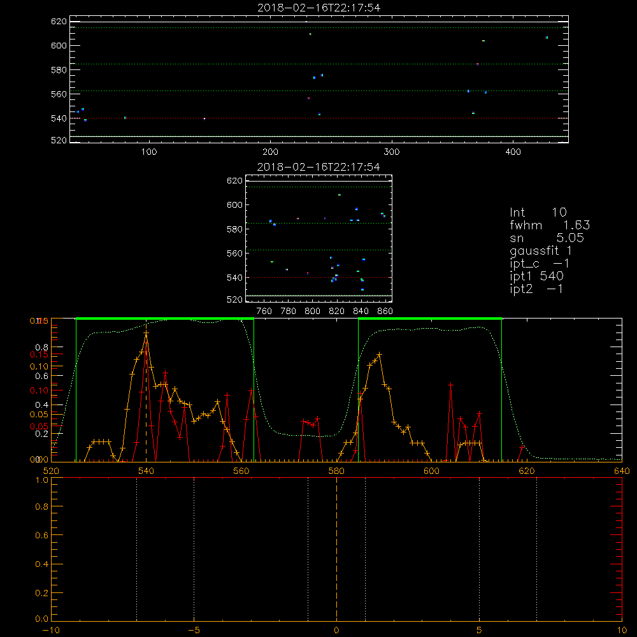Click x-axis label 800 on middle plot
Viewport: 637px width, 637px height.
[x=312, y=311]
